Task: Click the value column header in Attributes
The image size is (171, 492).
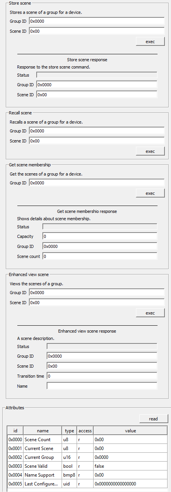Action: pos(130,431)
